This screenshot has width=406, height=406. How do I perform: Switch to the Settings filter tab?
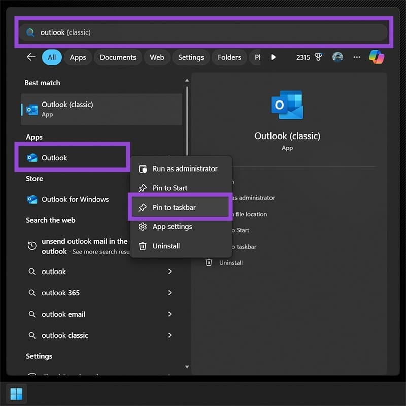tap(191, 57)
